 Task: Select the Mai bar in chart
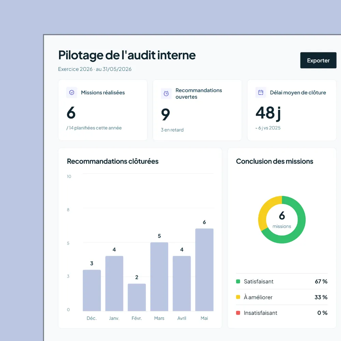pyautogui.click(x=204, y=270)
